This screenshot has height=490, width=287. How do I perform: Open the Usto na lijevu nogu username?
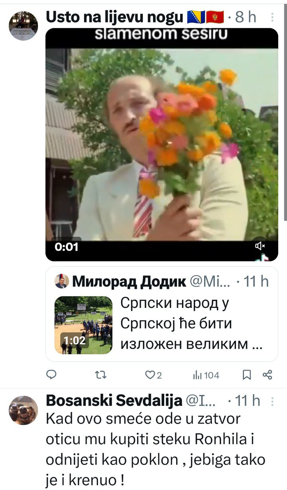coord(115,17)
